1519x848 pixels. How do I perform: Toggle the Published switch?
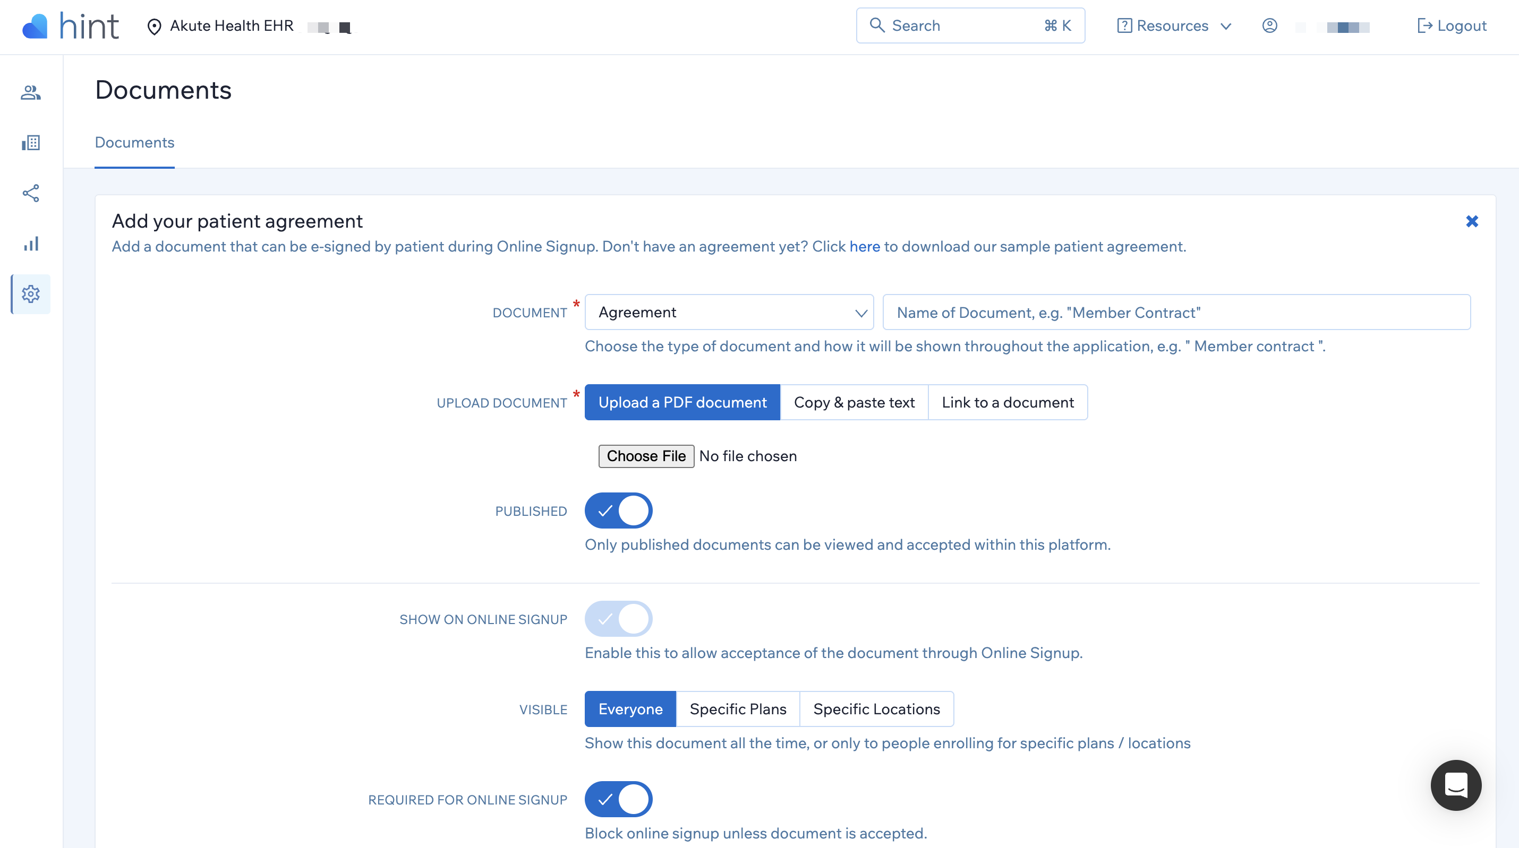click(618, 510)
